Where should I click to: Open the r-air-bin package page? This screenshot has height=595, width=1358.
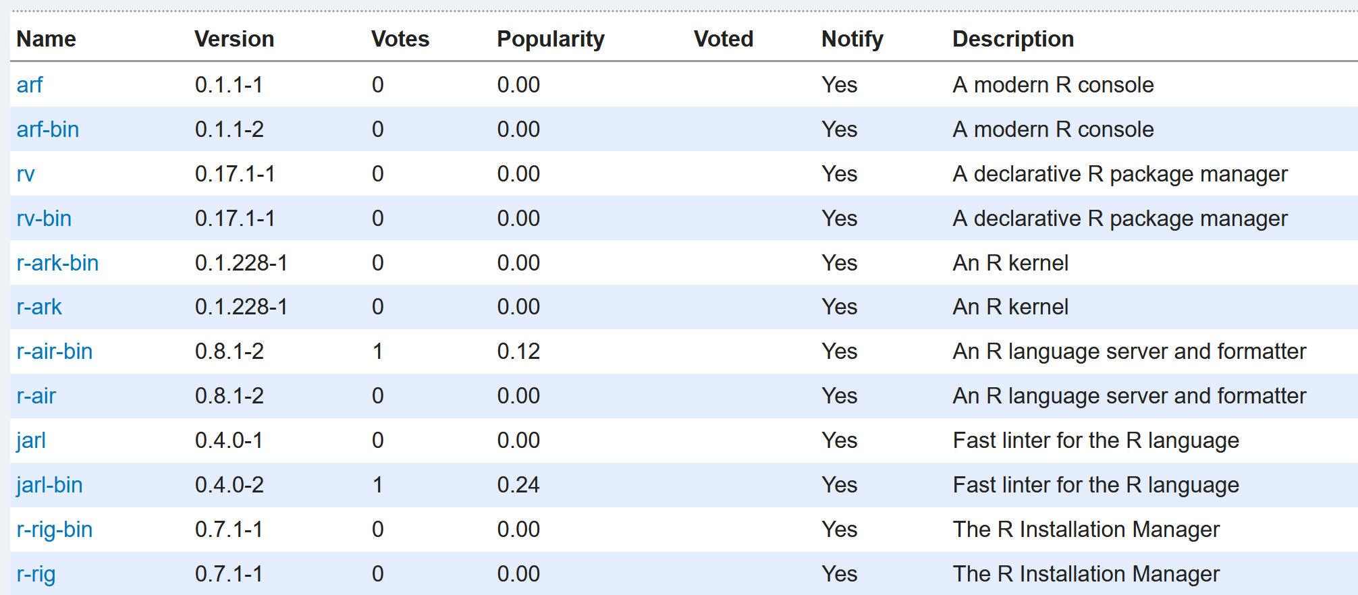tap(55, 351)
